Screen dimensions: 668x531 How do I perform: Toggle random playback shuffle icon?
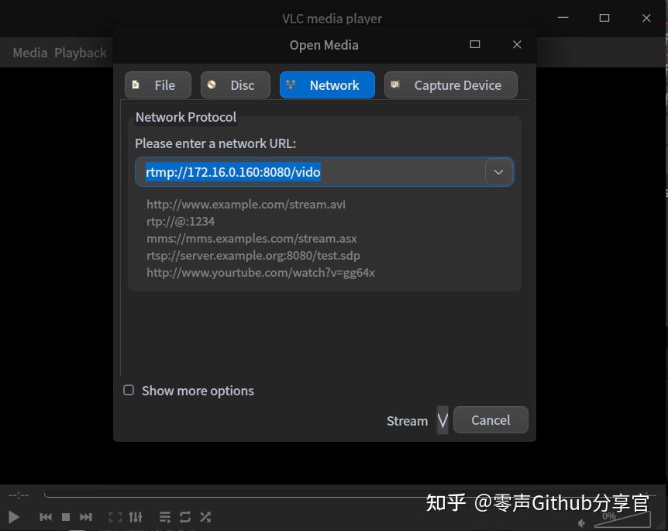205,516
